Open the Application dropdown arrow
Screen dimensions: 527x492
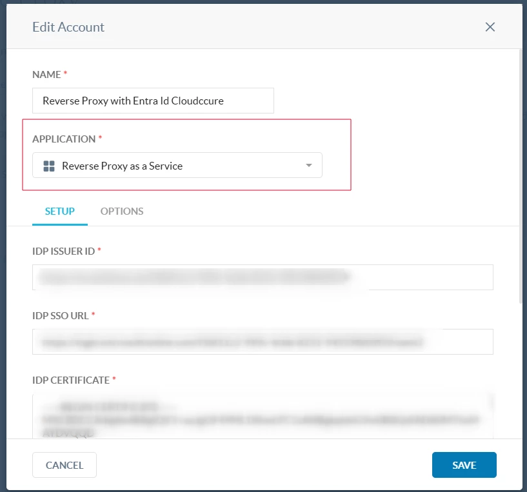(308, 165)
